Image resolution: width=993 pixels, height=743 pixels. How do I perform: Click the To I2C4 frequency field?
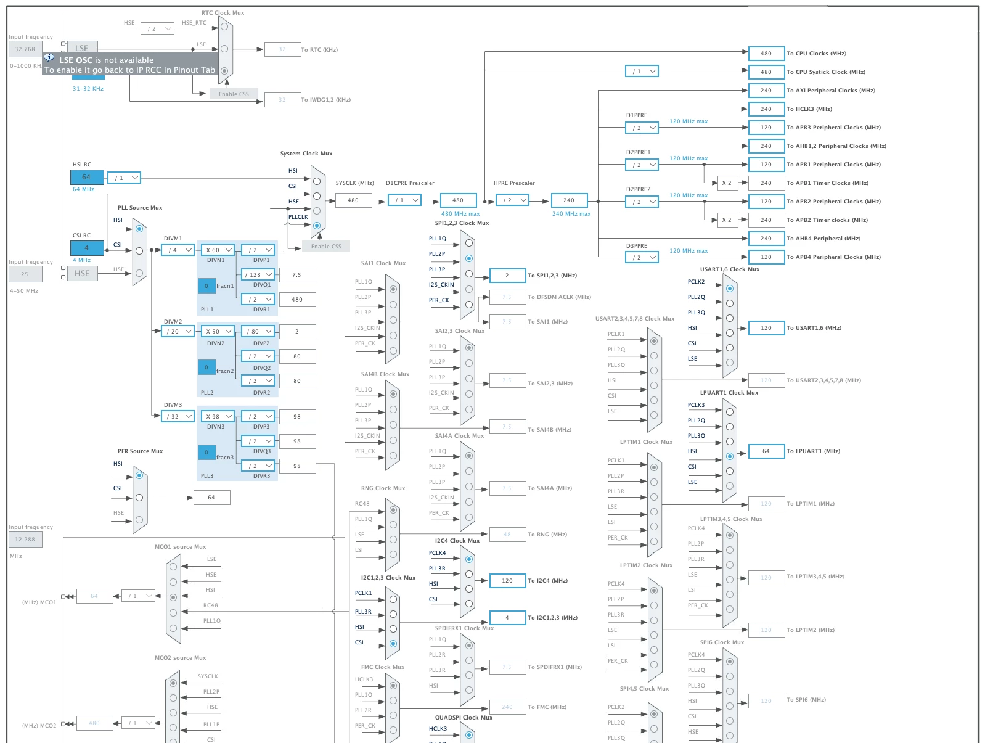click(507, 580)
